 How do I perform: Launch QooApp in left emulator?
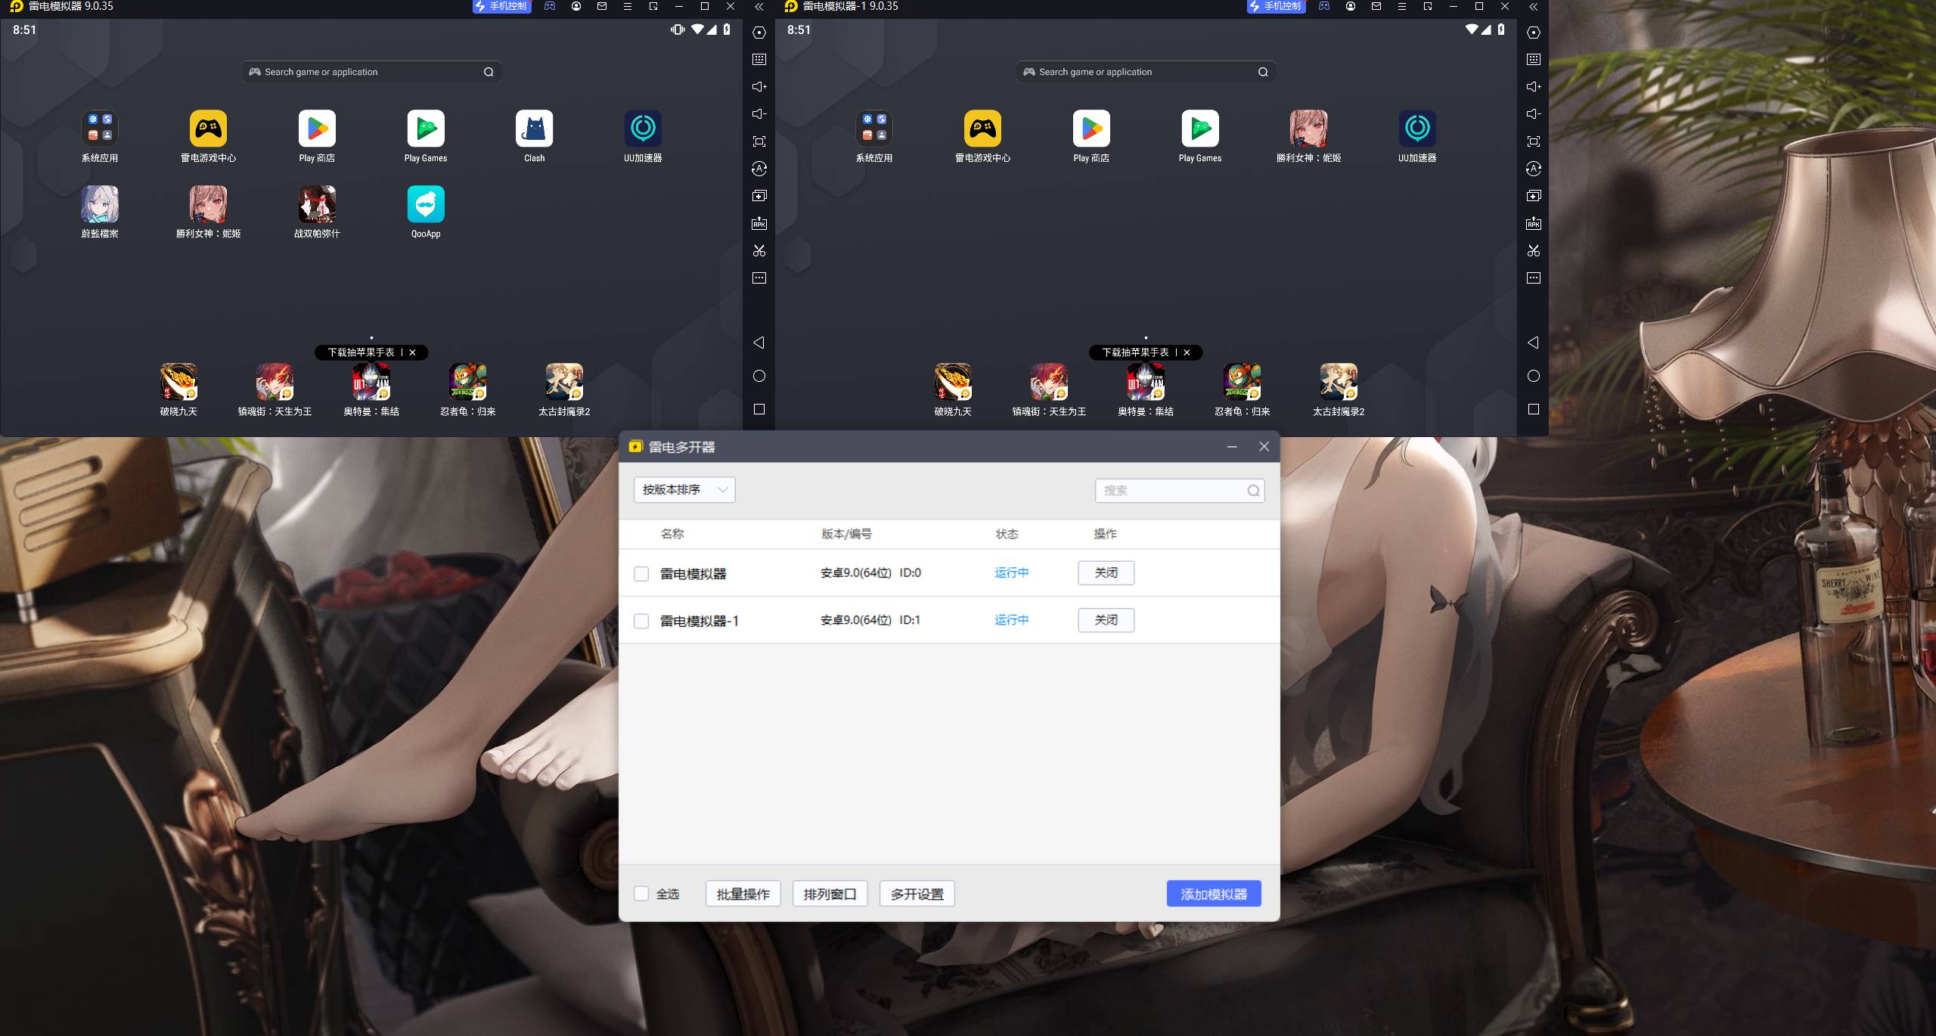coord(426,205)
